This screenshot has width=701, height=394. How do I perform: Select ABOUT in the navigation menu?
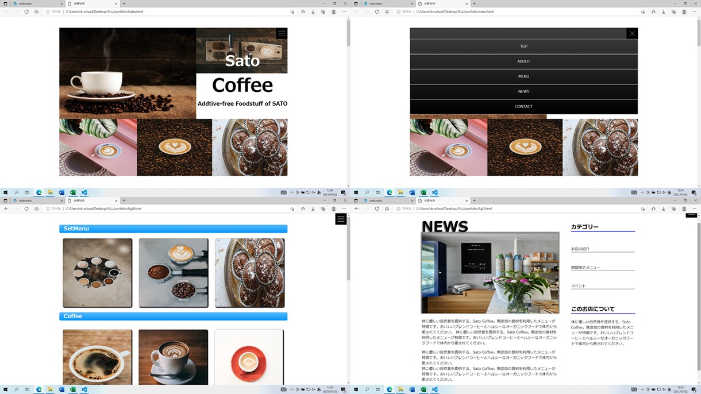pos(523,61)
